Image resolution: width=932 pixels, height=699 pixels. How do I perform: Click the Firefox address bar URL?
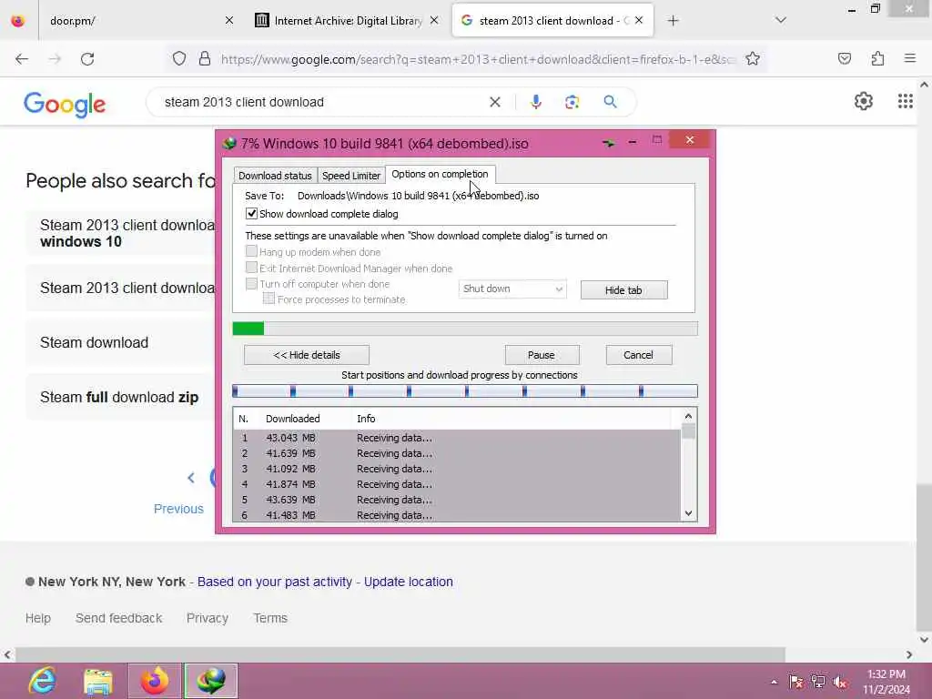click(x=479, y=59)
